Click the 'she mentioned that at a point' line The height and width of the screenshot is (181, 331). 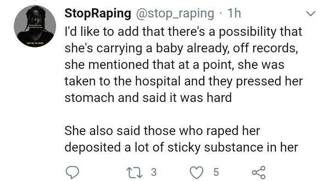[x=174, y=65]
